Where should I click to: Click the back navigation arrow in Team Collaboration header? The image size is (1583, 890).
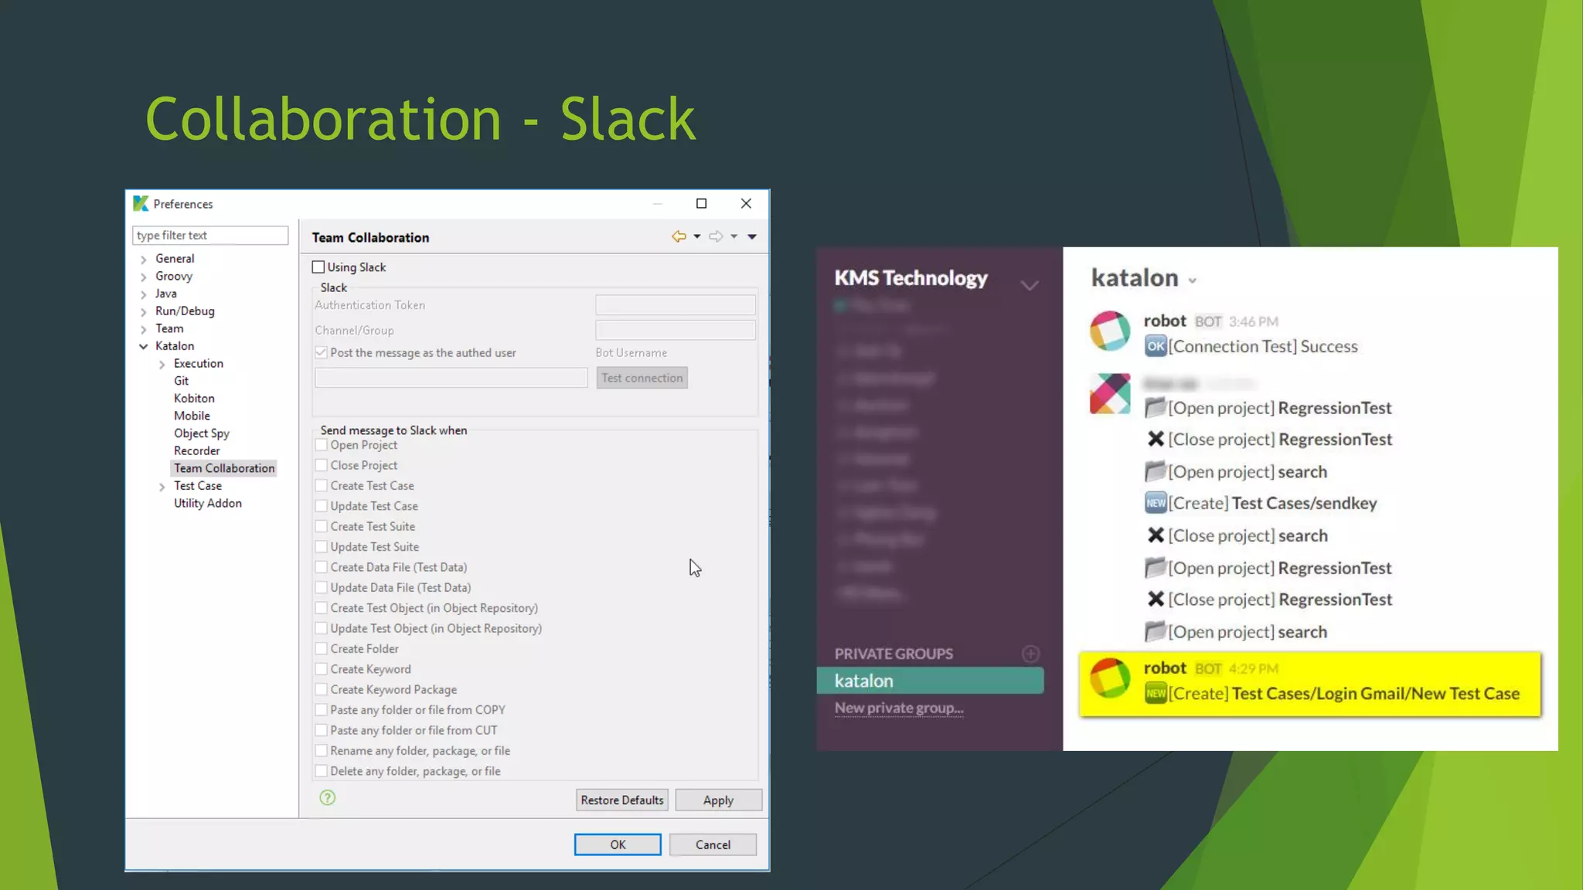pos(679,236)
